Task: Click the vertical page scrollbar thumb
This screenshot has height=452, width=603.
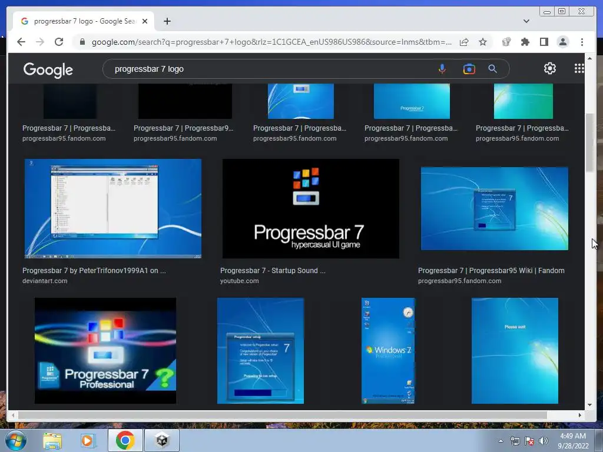Action: click(589, 142)
